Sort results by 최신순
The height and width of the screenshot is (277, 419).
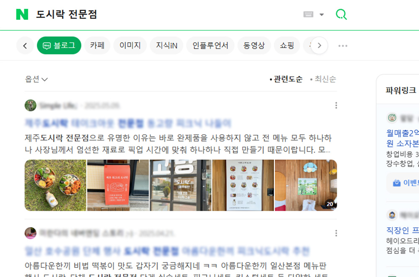[x=323, y=79]
